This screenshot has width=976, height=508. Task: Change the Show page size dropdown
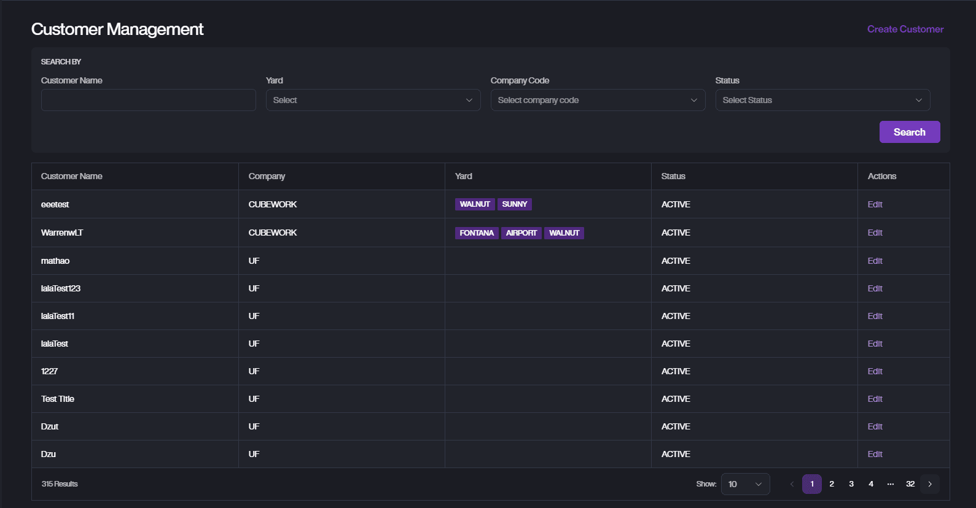744,484
